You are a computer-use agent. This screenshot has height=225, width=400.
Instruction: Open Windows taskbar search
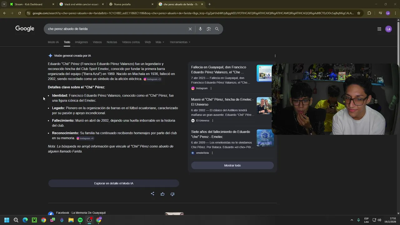point(16,220)
